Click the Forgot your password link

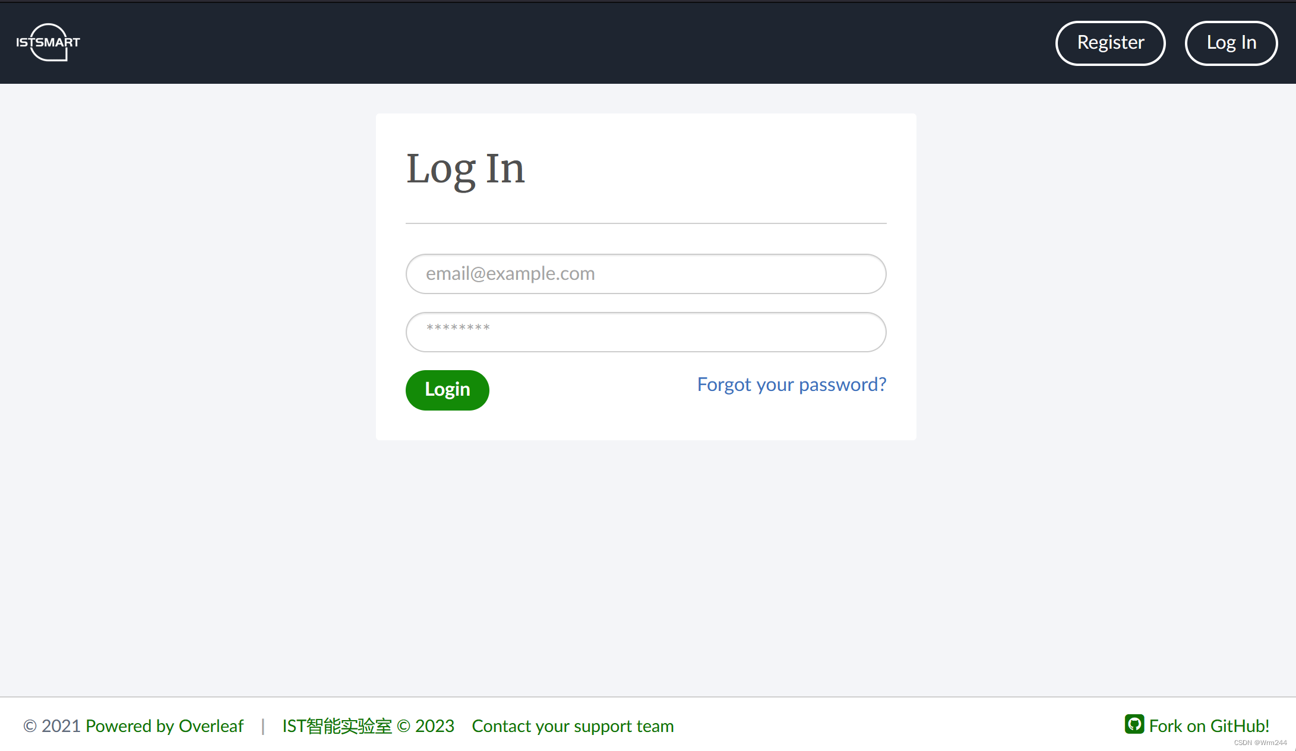tap(791, 384)
